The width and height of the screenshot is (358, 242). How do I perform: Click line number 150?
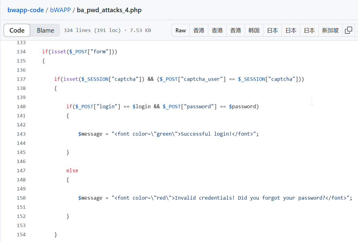[21, 198]
